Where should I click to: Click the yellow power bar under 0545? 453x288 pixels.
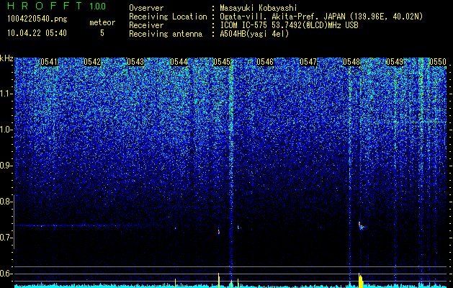219,280
